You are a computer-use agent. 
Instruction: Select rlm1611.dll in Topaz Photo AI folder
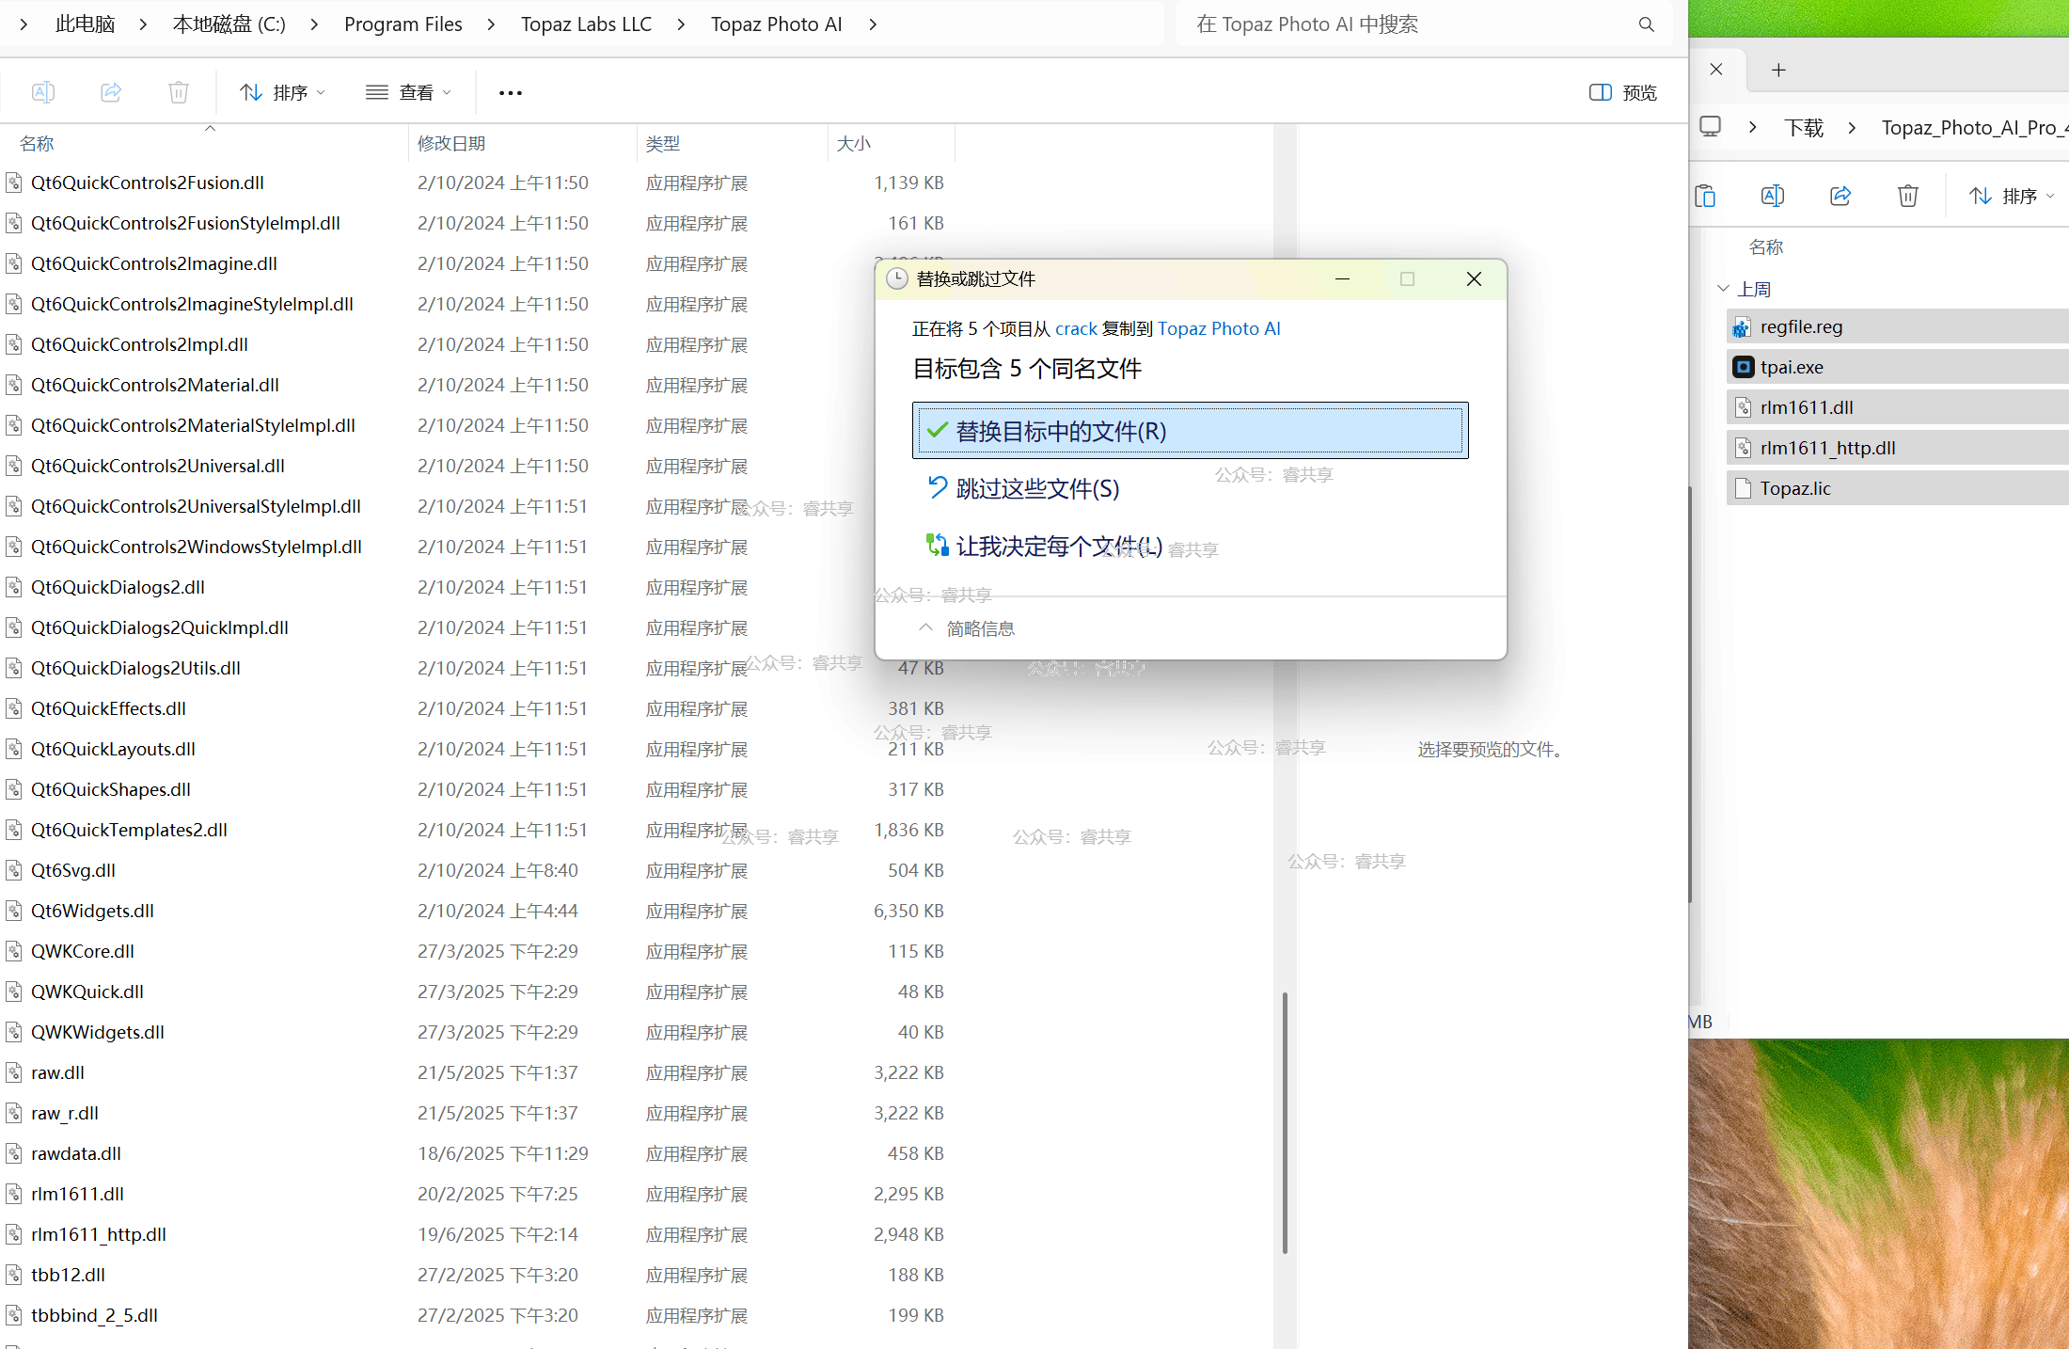pyautogui.click(x=77, y=1194)
